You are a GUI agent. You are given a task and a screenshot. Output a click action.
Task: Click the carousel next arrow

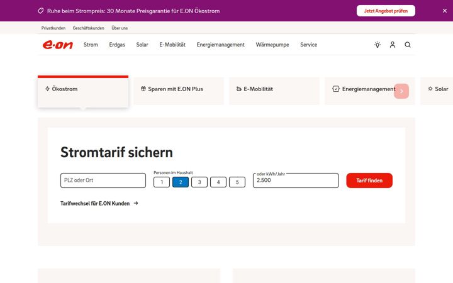tap(401, 91)
